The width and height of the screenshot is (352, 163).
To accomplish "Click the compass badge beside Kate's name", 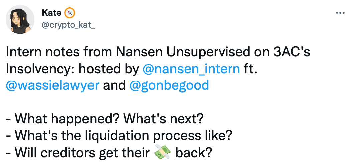I will [x=69, y=13].
